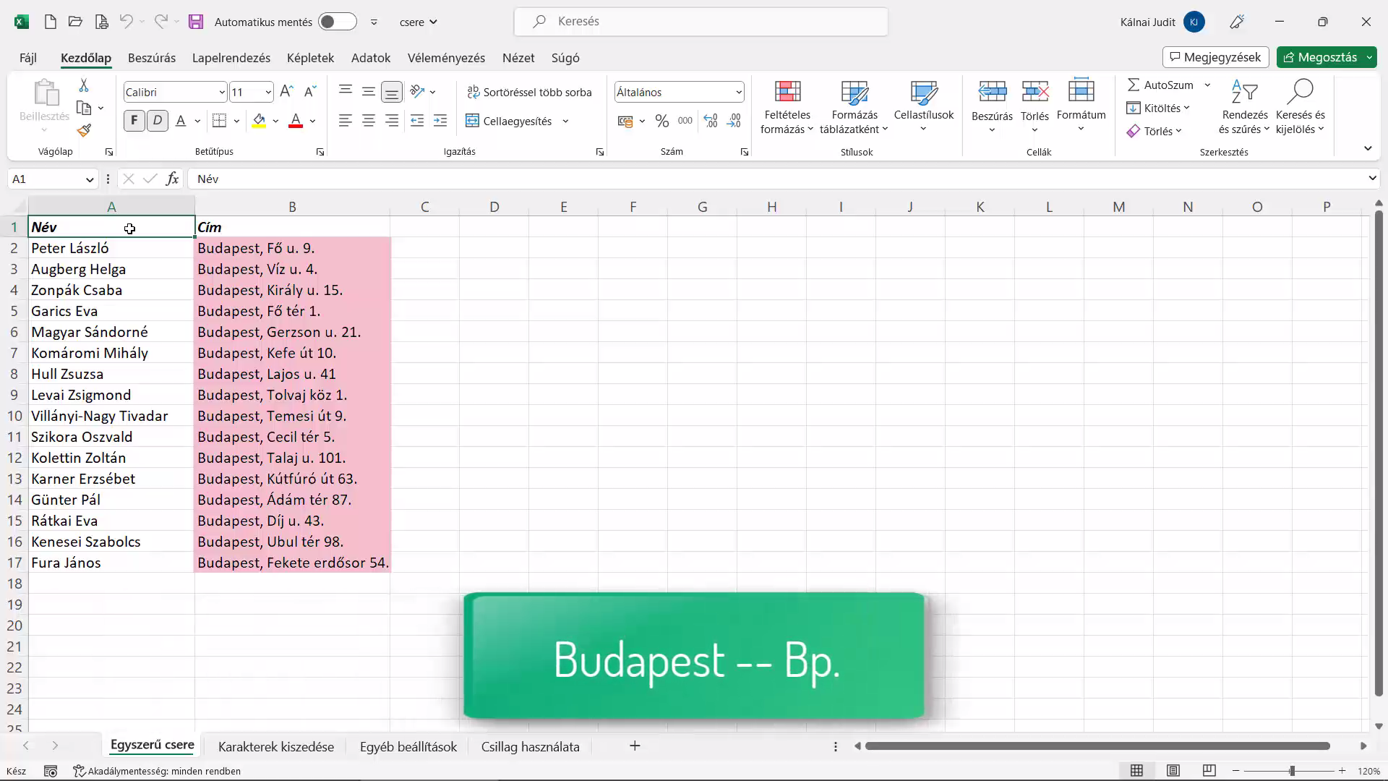Click the Insert Function fx icon
This screenshot has height=781, width=1388.
pyautogui.click(x=172, y=179)
